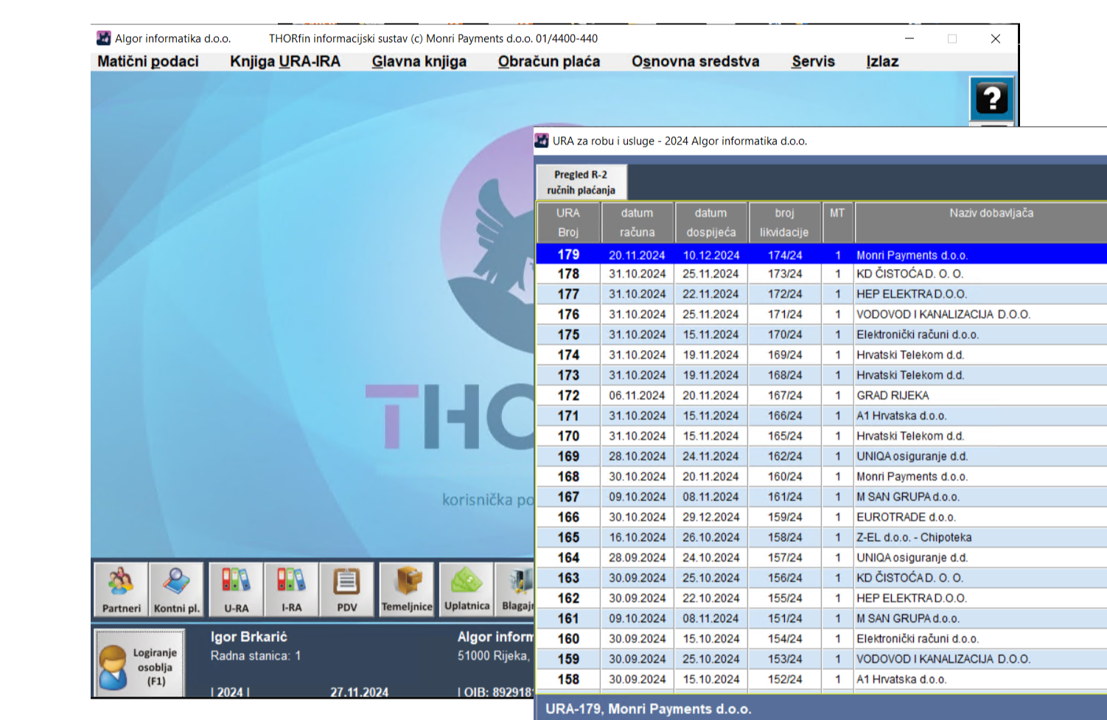Click the Blagajna toolbar icon

[x=515, y=589]
